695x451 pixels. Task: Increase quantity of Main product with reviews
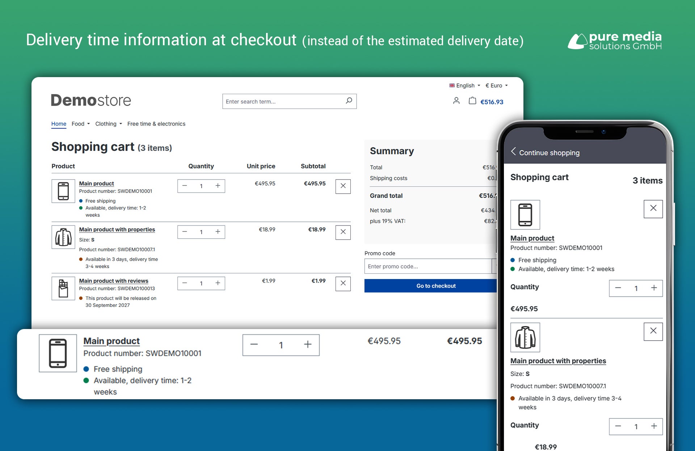coord(218,283)
